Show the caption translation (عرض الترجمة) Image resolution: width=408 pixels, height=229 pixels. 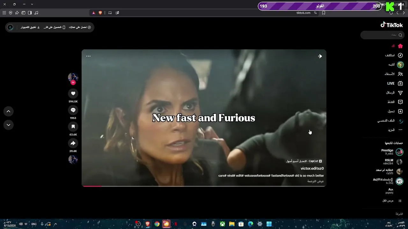pos(316,181)
